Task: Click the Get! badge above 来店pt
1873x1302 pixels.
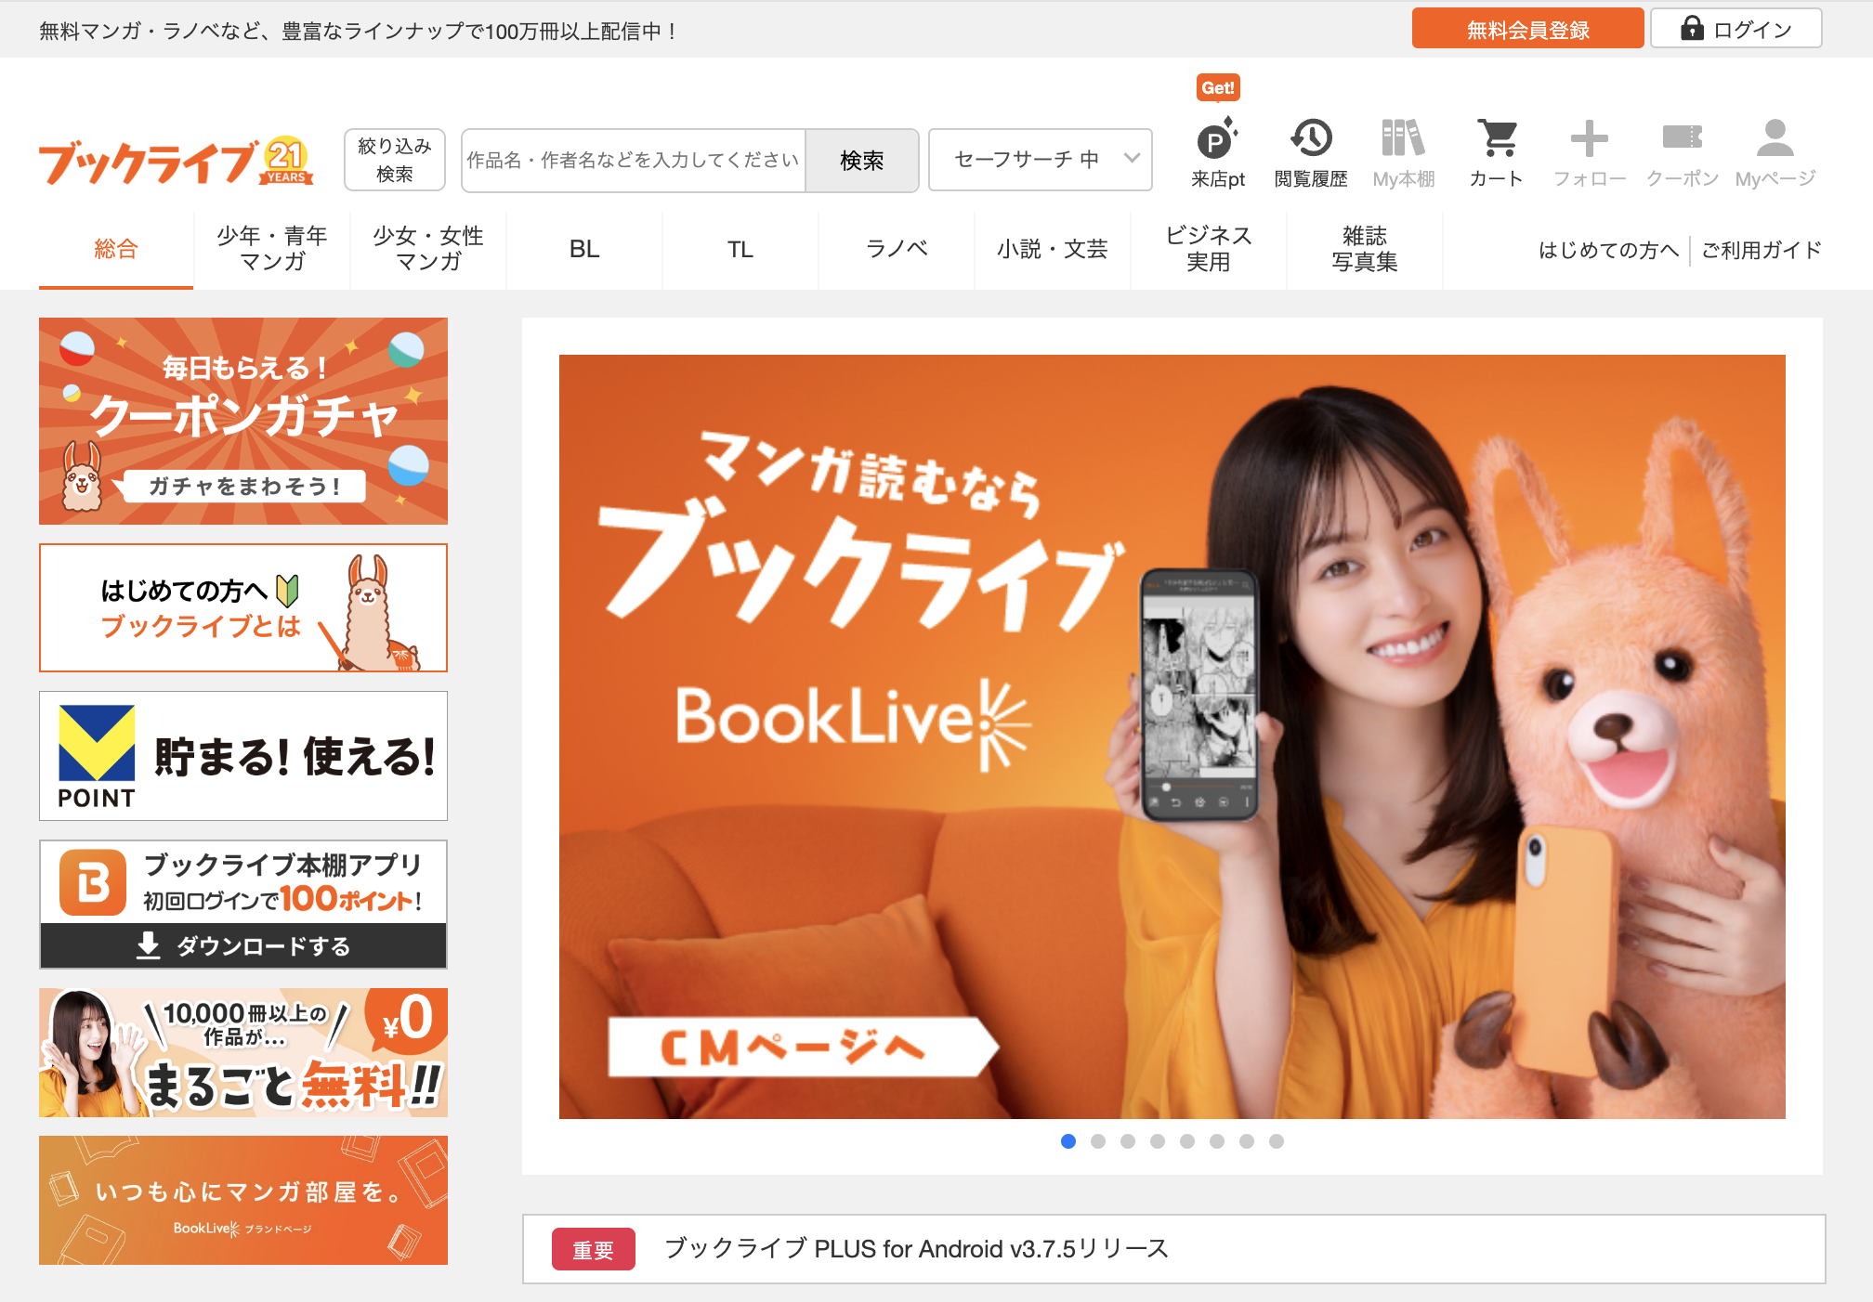Action: coord(1218,88)
